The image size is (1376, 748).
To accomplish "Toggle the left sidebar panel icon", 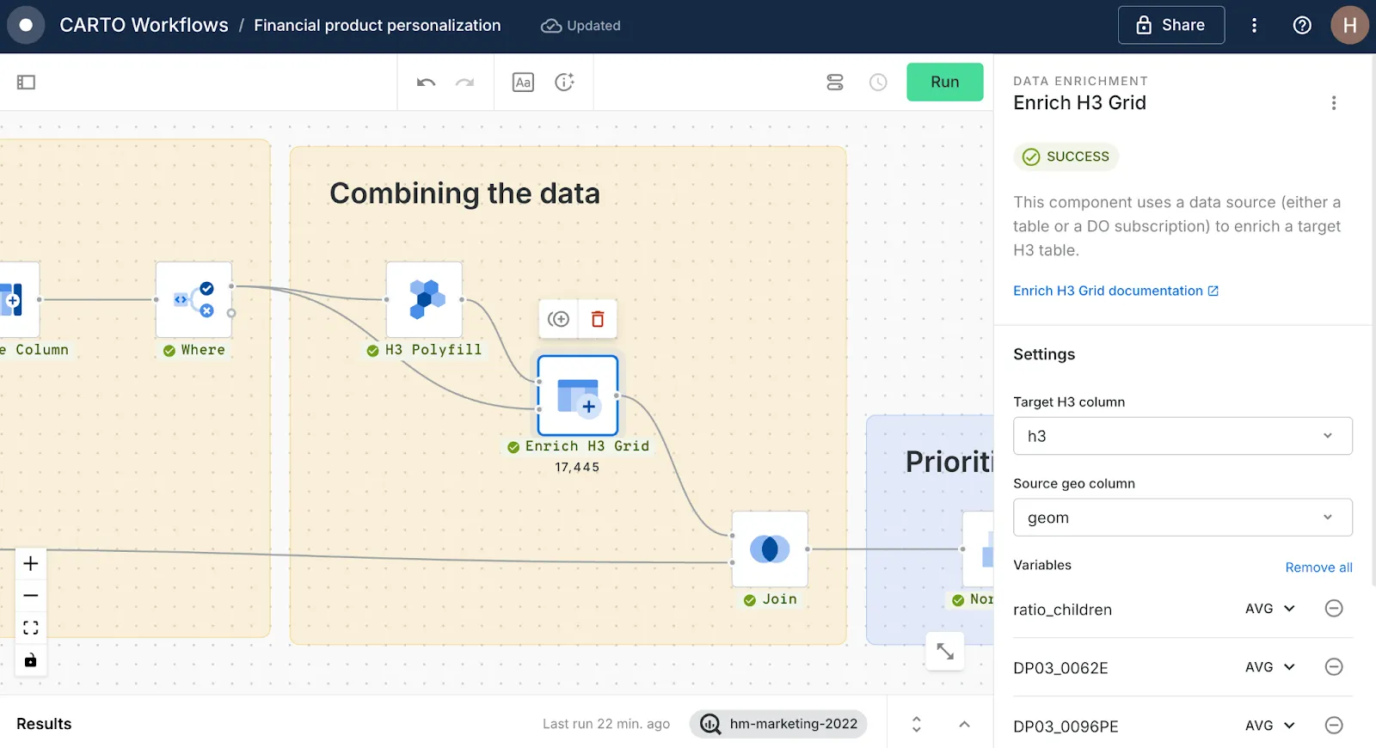I will tap(26, 83).
